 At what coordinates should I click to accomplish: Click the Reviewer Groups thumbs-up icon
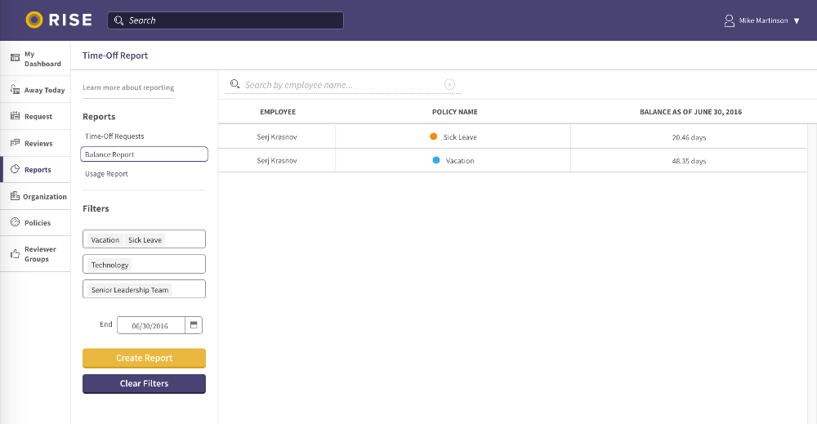pos(15,254)
